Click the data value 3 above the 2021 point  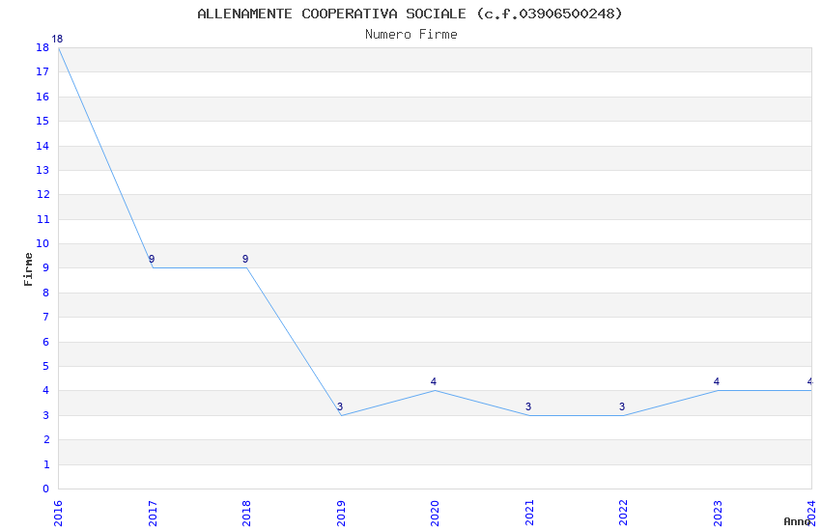pos(528,406)
